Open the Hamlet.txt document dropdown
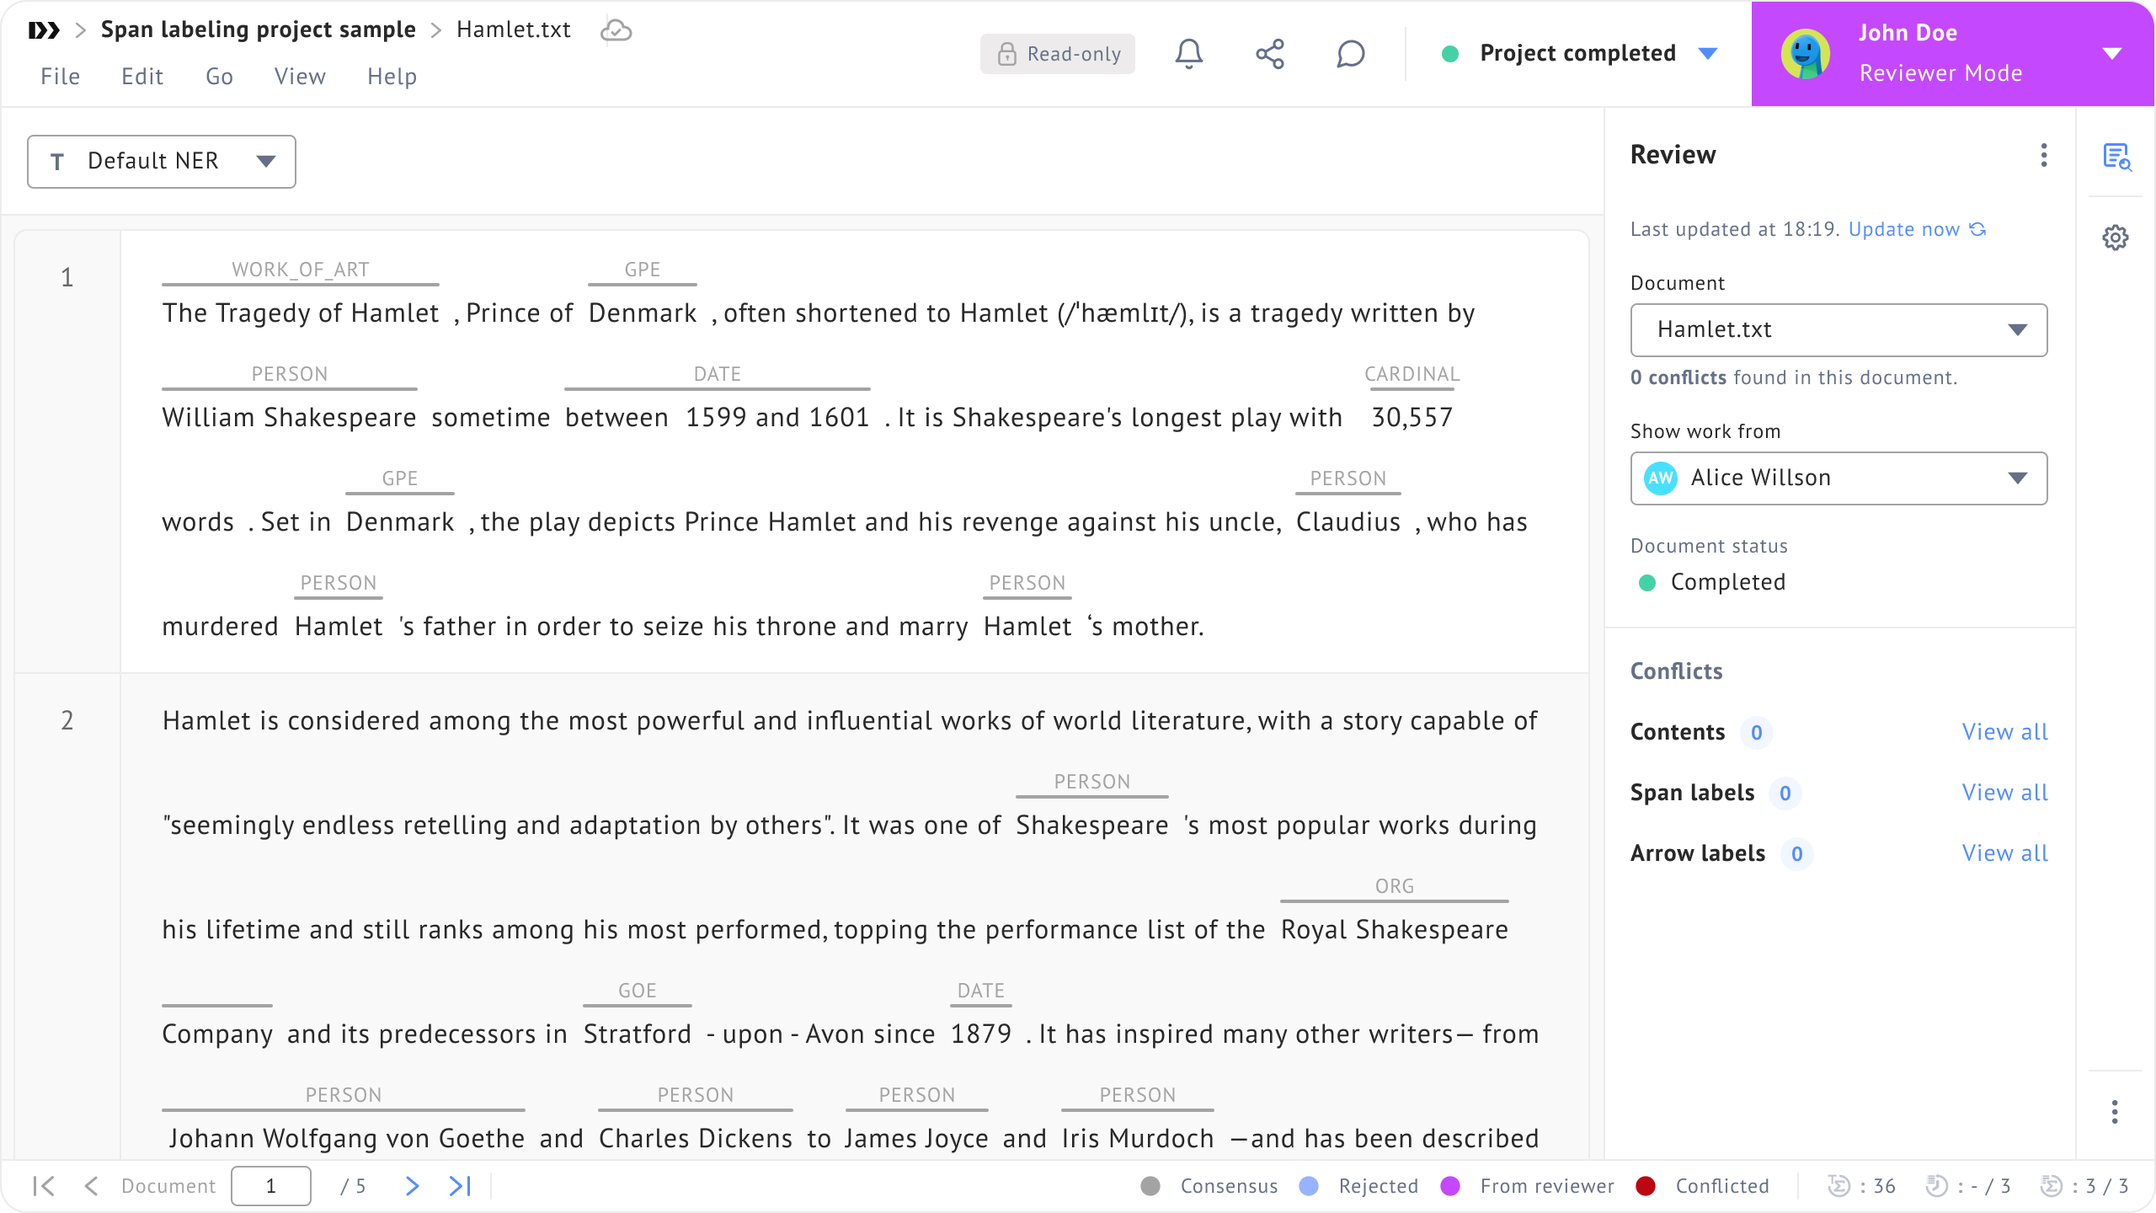2156x1213 pixels. pyautogui.click(x=1838, y=329)
